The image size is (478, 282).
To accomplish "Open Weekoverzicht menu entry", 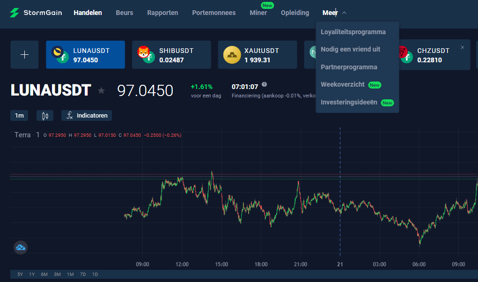I will coord(351,85).
